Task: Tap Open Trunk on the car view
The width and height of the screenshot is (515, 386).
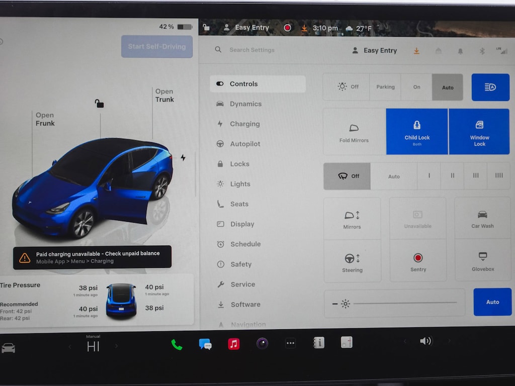Action: (x=164, y=95)
